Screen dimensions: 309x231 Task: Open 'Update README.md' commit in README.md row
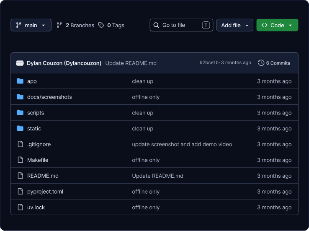coord(158,176)
